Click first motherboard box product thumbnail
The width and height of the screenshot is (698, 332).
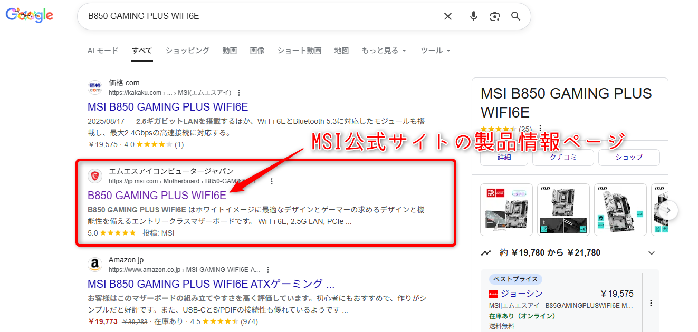(x=506, y=210)
